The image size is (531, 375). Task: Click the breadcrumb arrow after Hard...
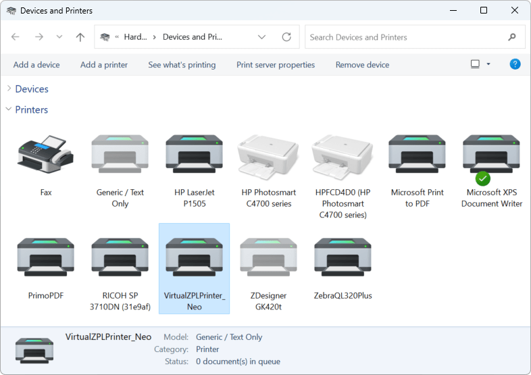[155, 37]
